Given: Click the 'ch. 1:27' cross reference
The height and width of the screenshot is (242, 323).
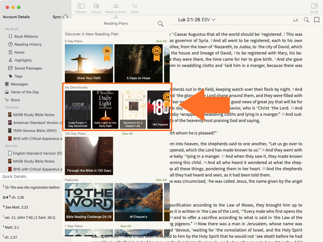Looking at the screenshot, I should tap(11, 237).
